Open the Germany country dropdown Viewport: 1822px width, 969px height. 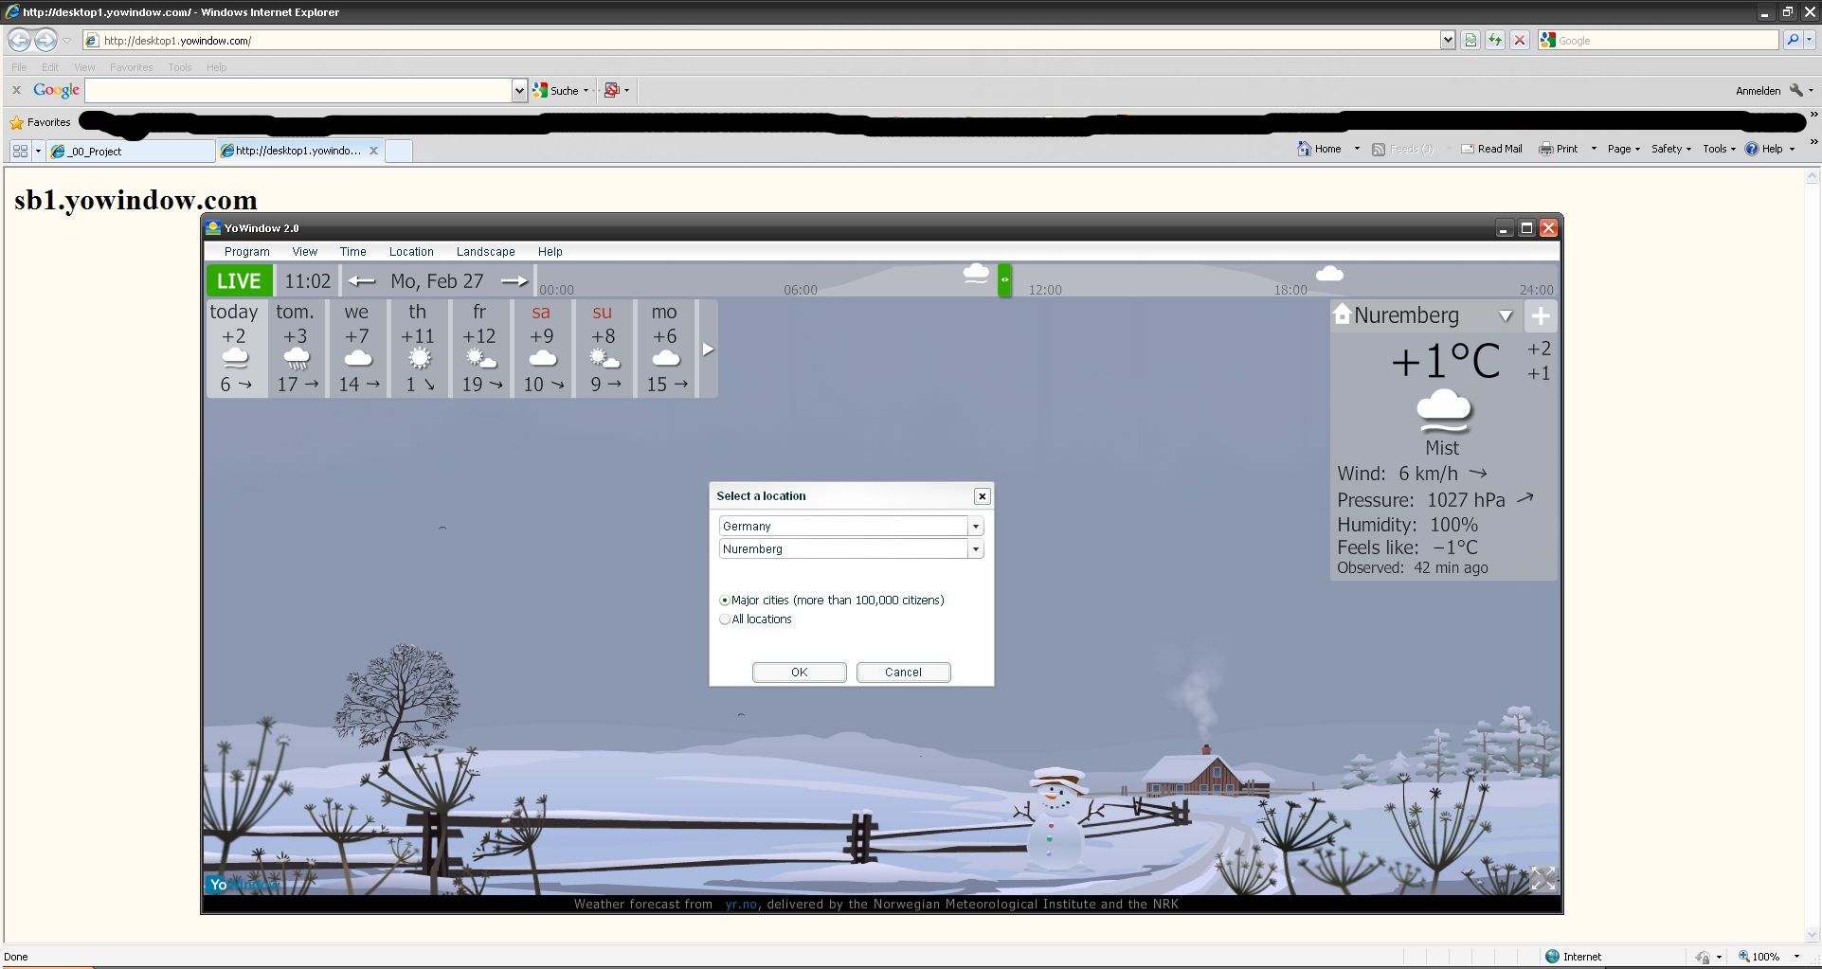coord(975,527)
